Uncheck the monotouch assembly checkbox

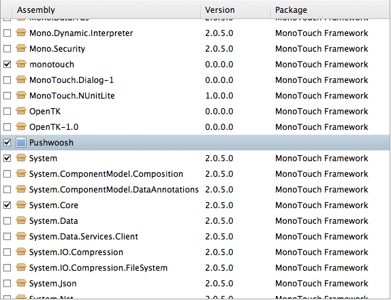point(7,64)
